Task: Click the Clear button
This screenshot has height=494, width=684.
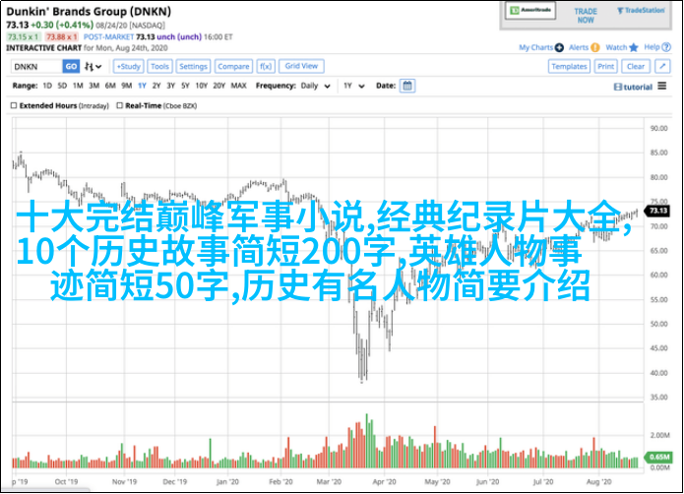Action: click(x=636, y=66)
